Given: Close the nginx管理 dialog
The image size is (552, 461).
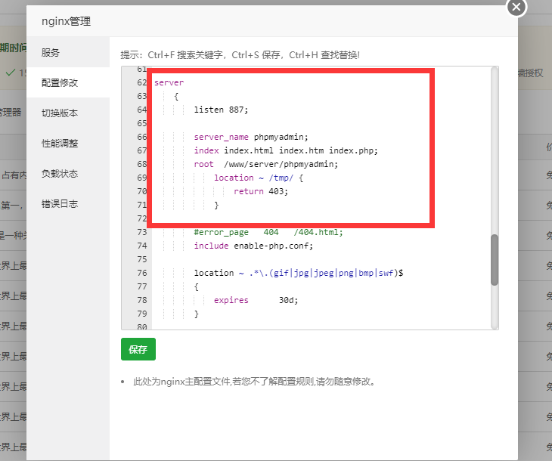Looking at the screenshot, I should point(516,7).
